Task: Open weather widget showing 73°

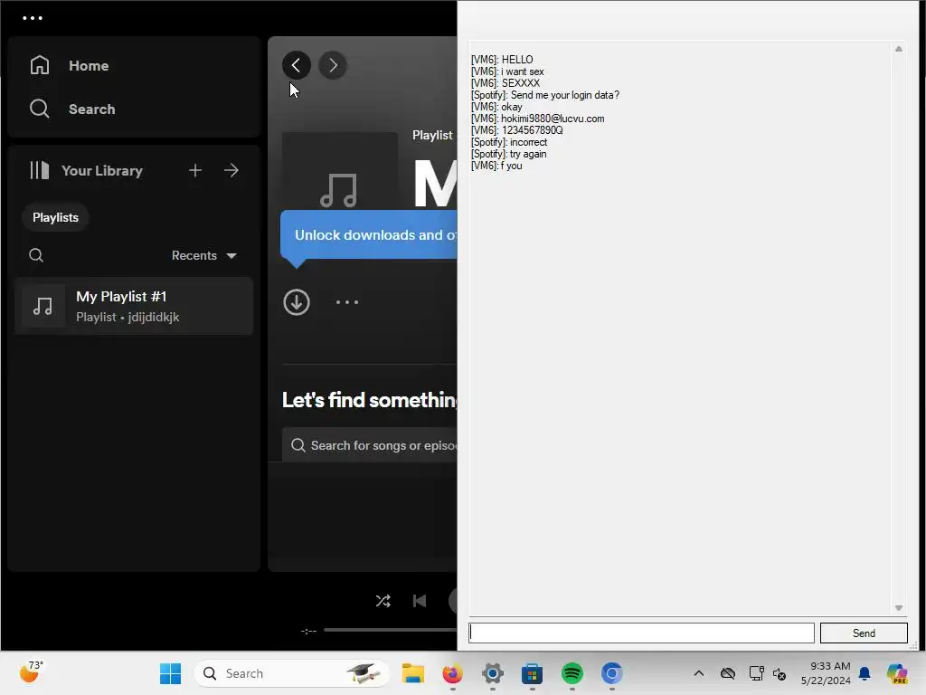Action: click(31, 672)
